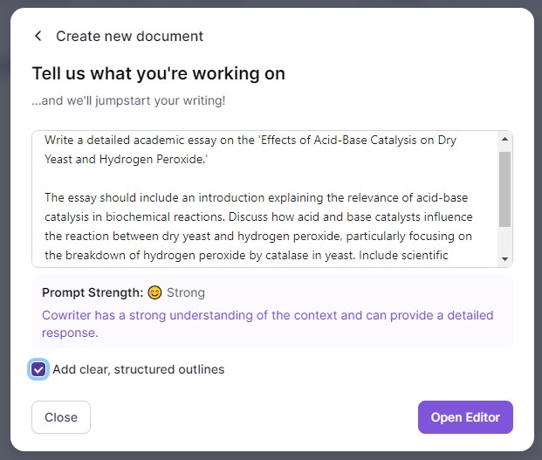Image resolution: width=542 pixels, height=460 pixels.
Task: Click the Open Editor button
Action: pos(465,417)
